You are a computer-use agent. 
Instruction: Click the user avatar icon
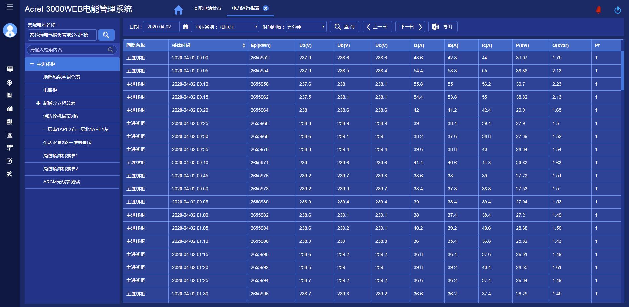coord(10,30)
